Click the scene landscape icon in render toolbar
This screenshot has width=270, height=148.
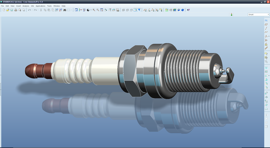click(x=167, y=10)
